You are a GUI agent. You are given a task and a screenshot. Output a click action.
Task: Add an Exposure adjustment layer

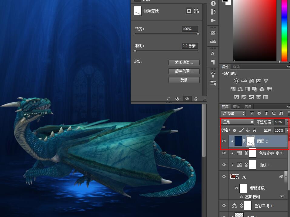coord(258,81)
